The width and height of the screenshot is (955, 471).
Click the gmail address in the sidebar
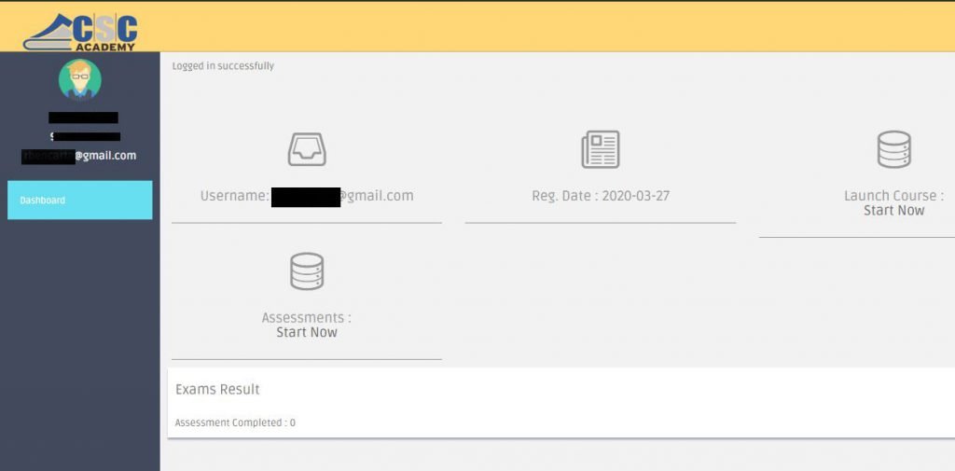pos(79,156)
